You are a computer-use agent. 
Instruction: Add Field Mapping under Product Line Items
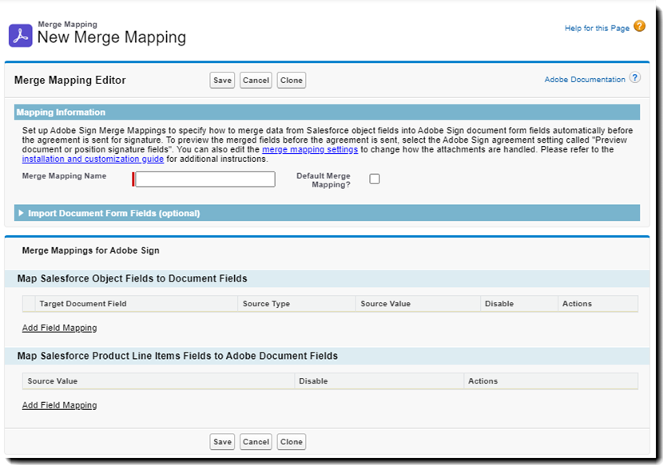59,405
